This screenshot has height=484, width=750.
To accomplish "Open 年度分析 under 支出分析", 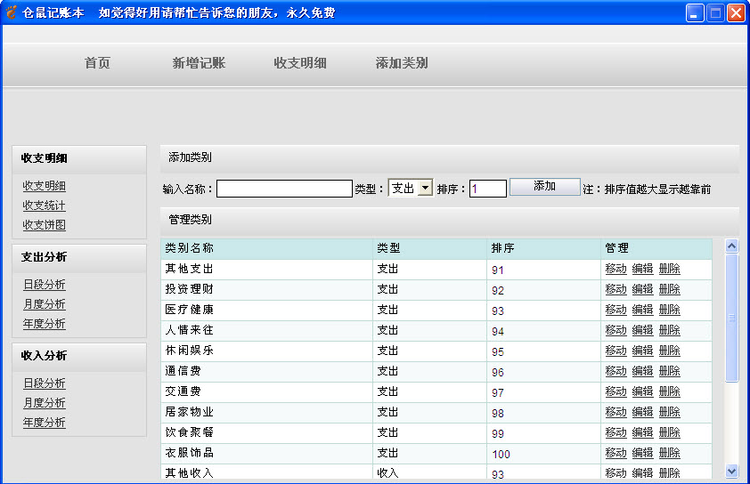I will (44, 324).
